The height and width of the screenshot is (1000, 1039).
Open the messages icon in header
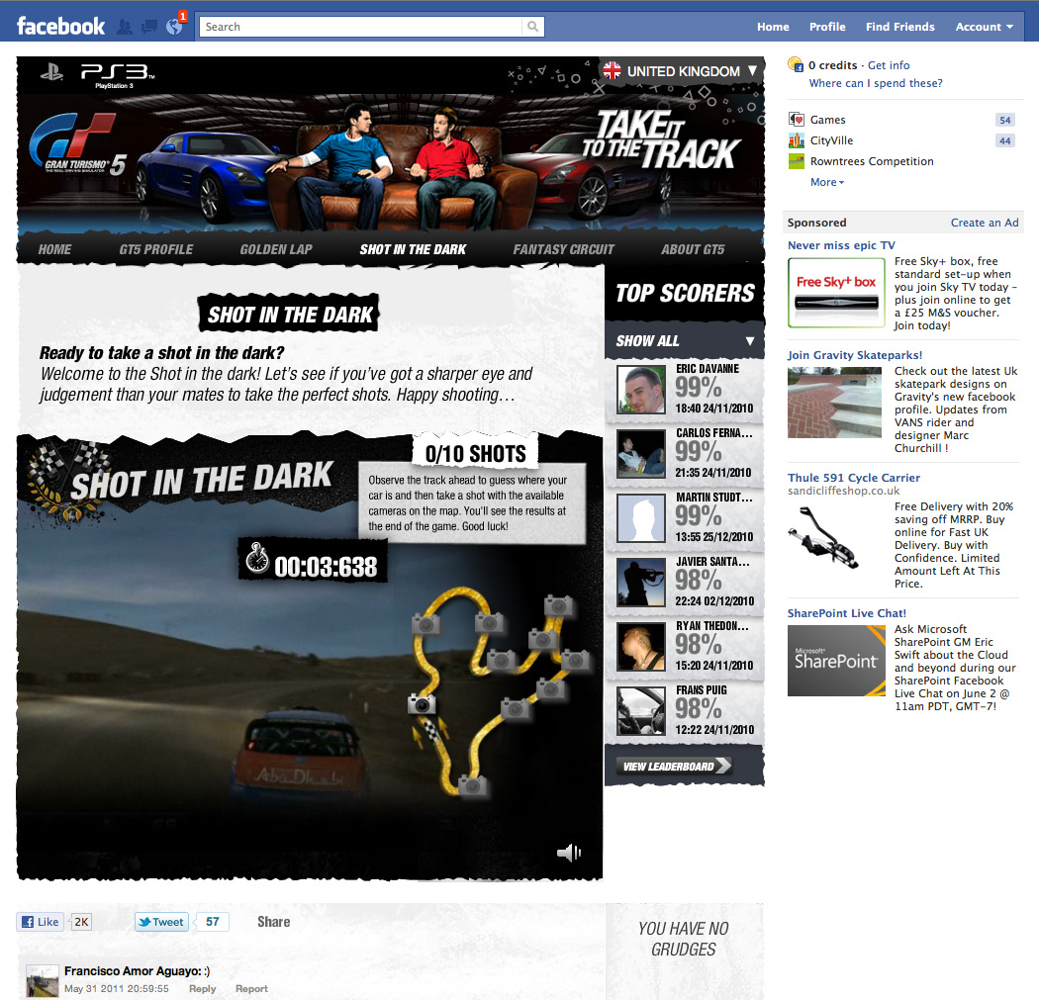coord(149,27)
